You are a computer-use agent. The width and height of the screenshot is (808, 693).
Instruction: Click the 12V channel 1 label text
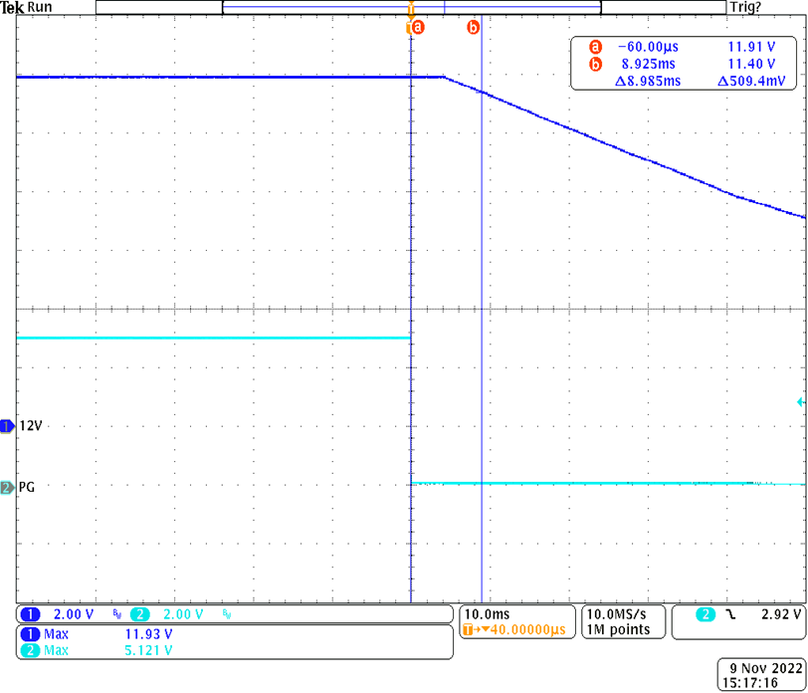(31, 426)
